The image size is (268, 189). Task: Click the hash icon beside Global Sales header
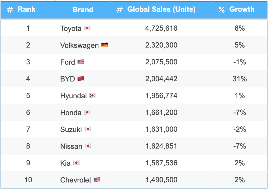119,10
